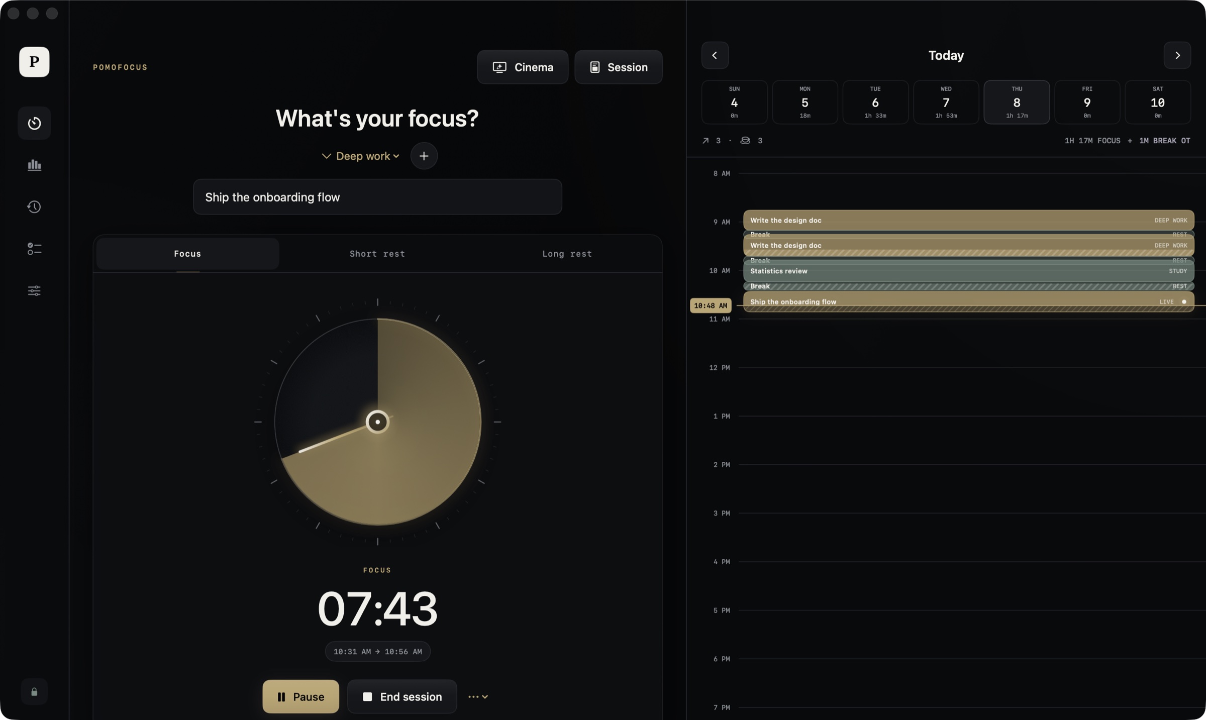Open first Write the design doc block
Viewport: 1206px width, 720px height.
968,220
